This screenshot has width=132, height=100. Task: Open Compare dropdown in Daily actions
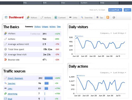click(106, 73)
